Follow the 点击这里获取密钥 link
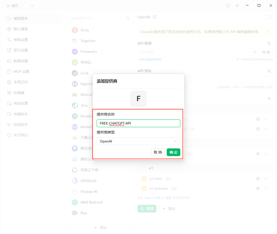 point(150,59)
